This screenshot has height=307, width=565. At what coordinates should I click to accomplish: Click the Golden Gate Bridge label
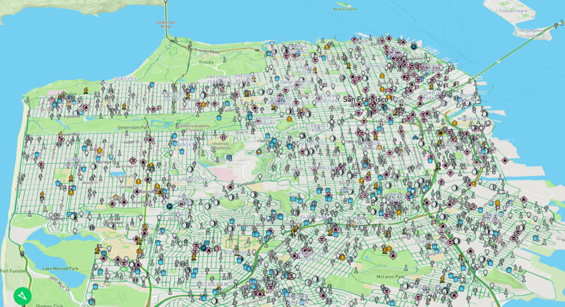166,24
